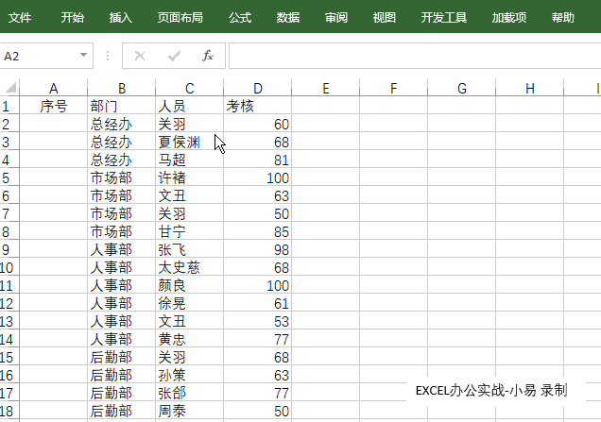
Task: Click cell with 周泰
Action: pyautogui.click(x=189, y=411)
